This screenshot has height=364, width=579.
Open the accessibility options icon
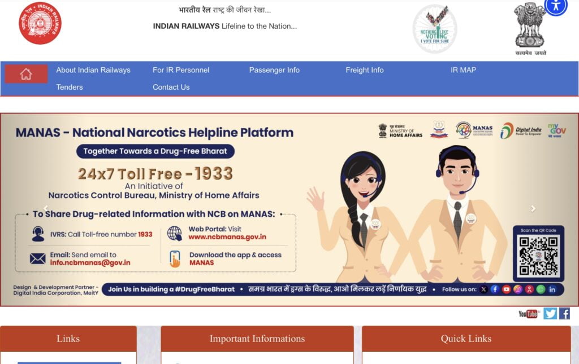[556, 6]
